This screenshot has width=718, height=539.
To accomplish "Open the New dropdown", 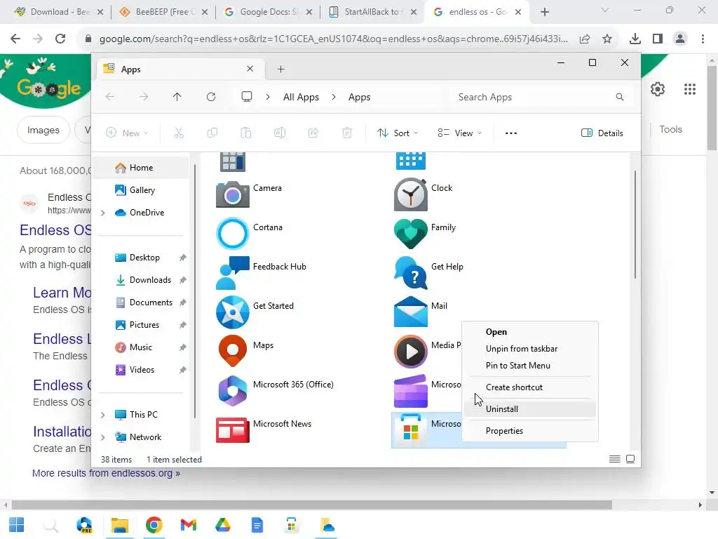I will pos(128,133).
